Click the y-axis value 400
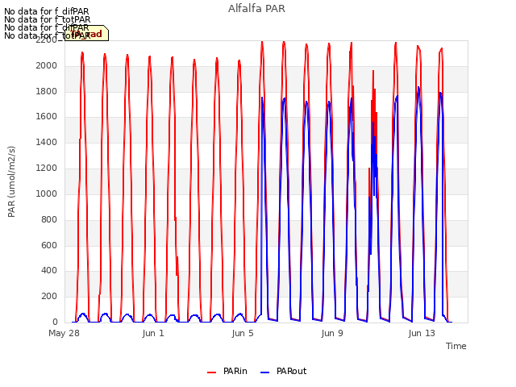Image resolution: width=516 pixels, height=387 pixels. pos(49,271)
